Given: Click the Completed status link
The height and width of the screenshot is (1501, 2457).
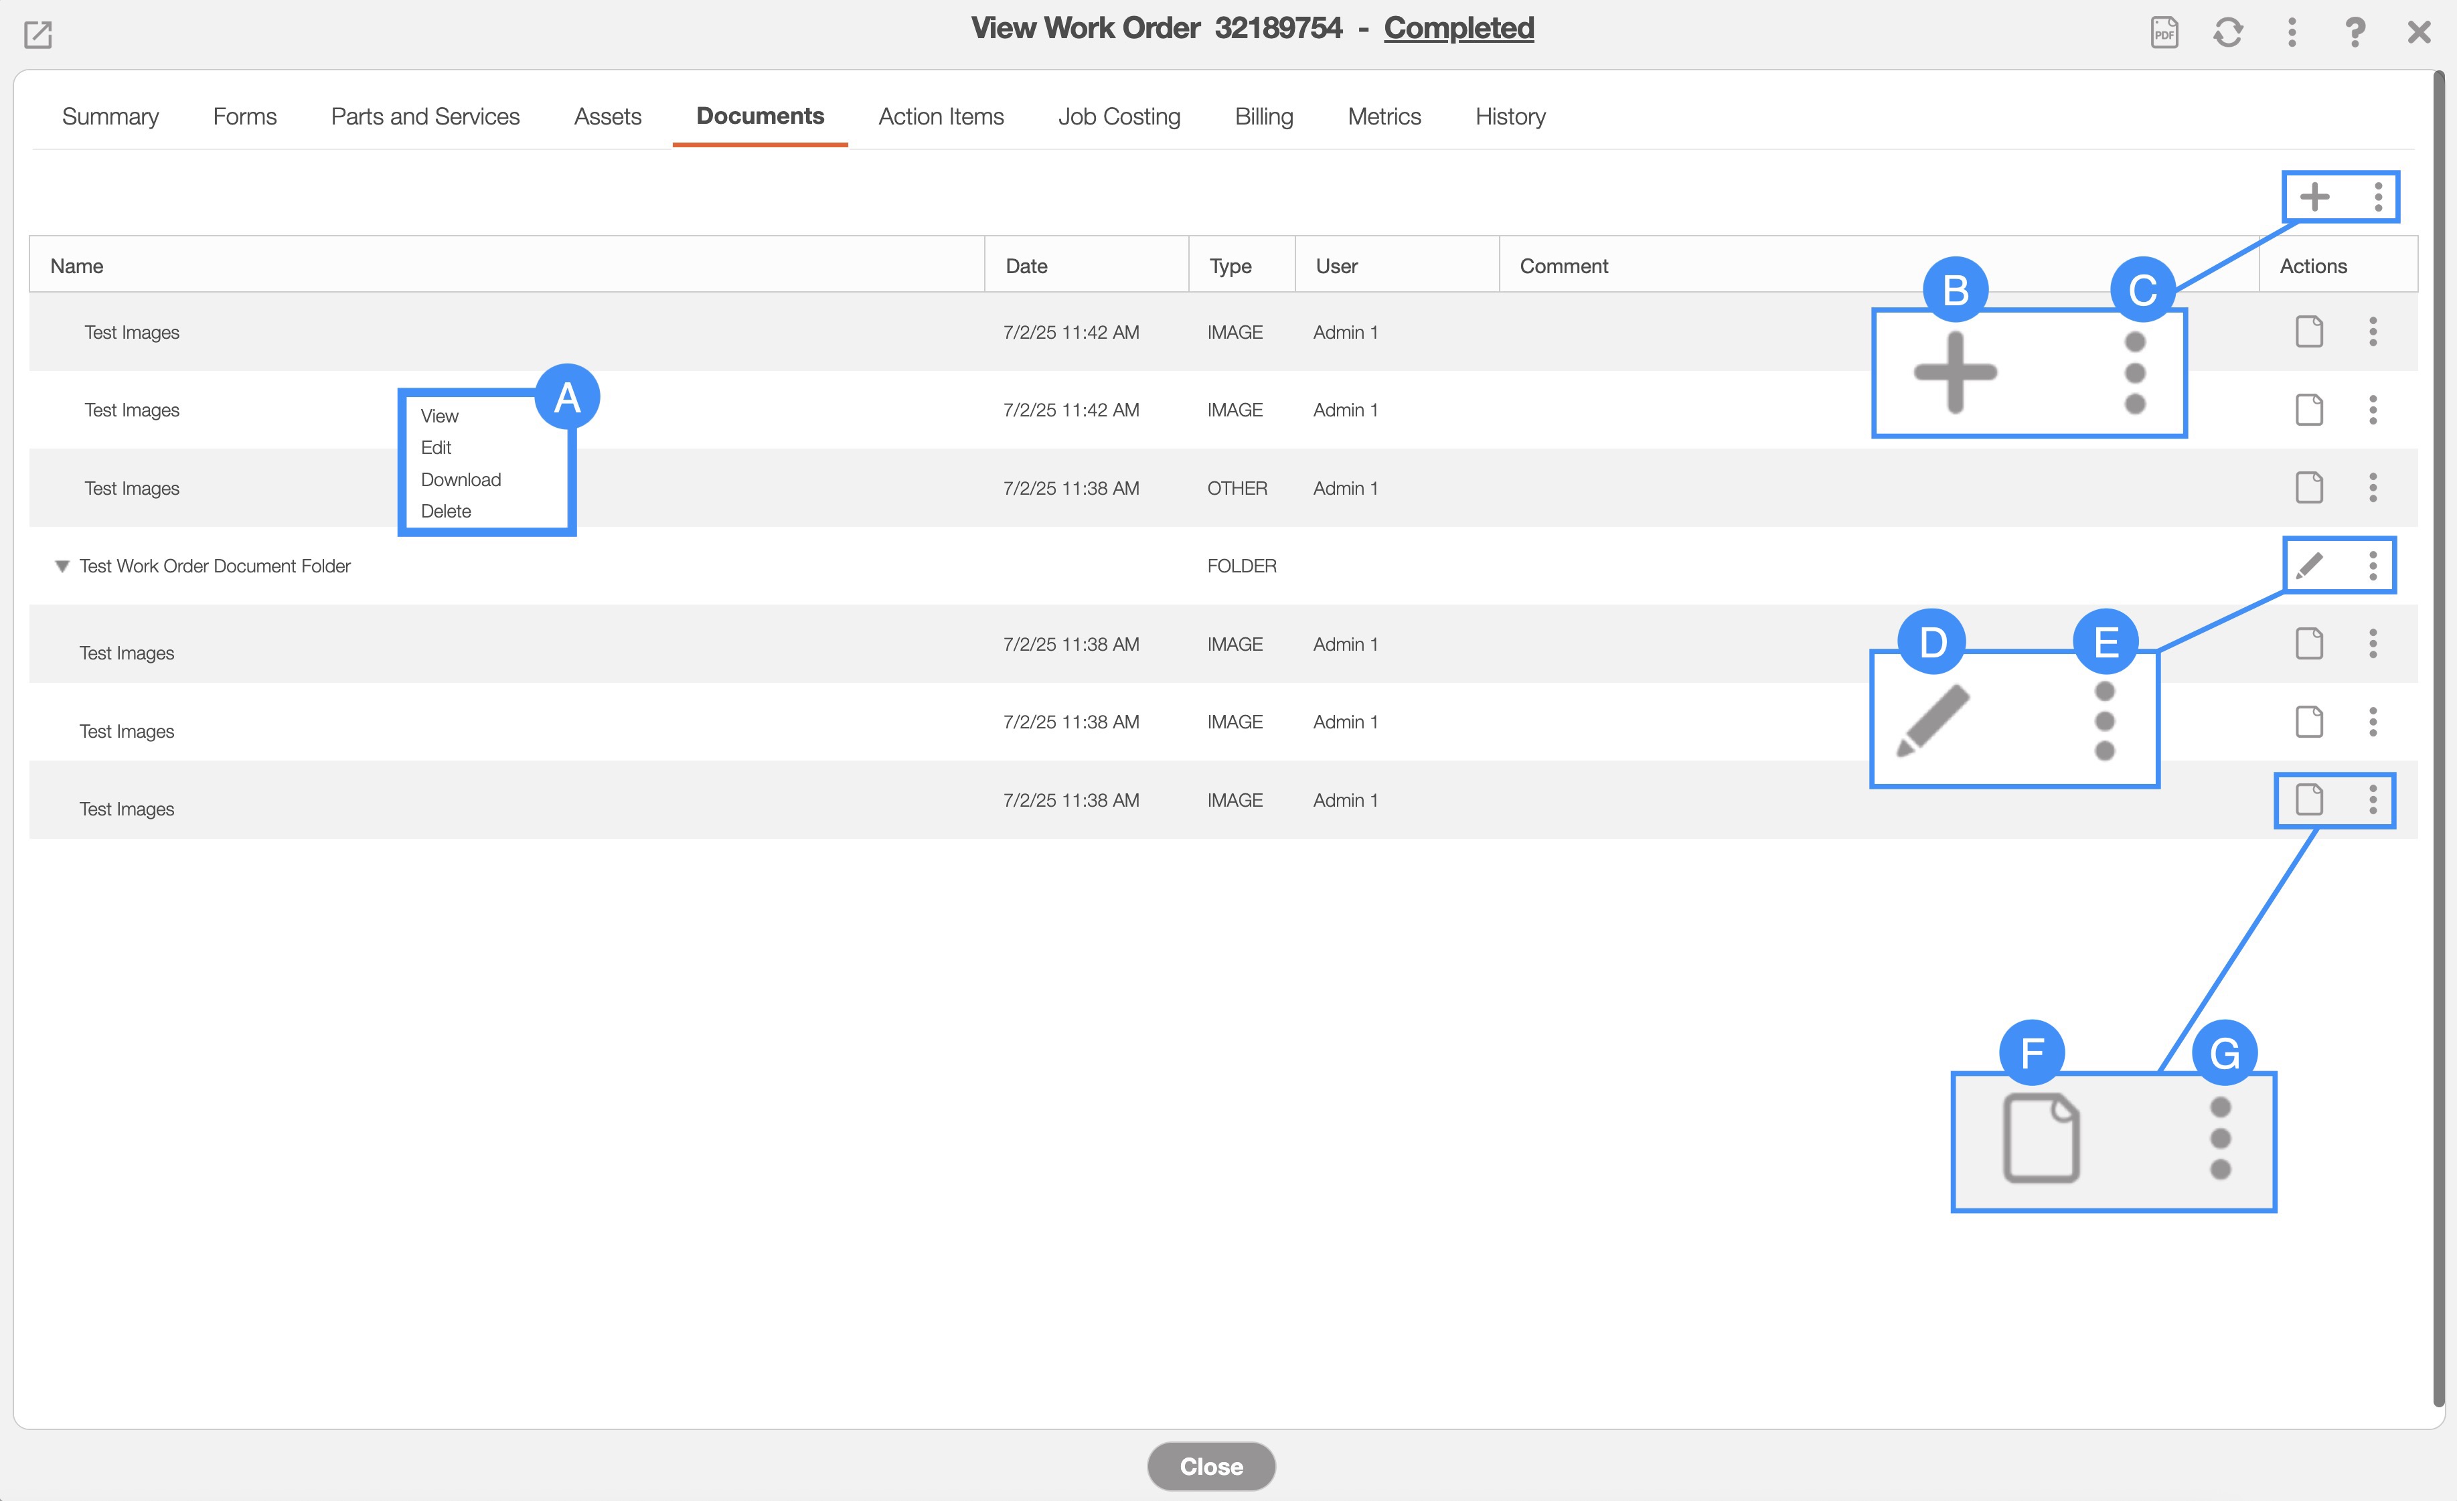Looking at the screenshot, I should point(1458,28).
